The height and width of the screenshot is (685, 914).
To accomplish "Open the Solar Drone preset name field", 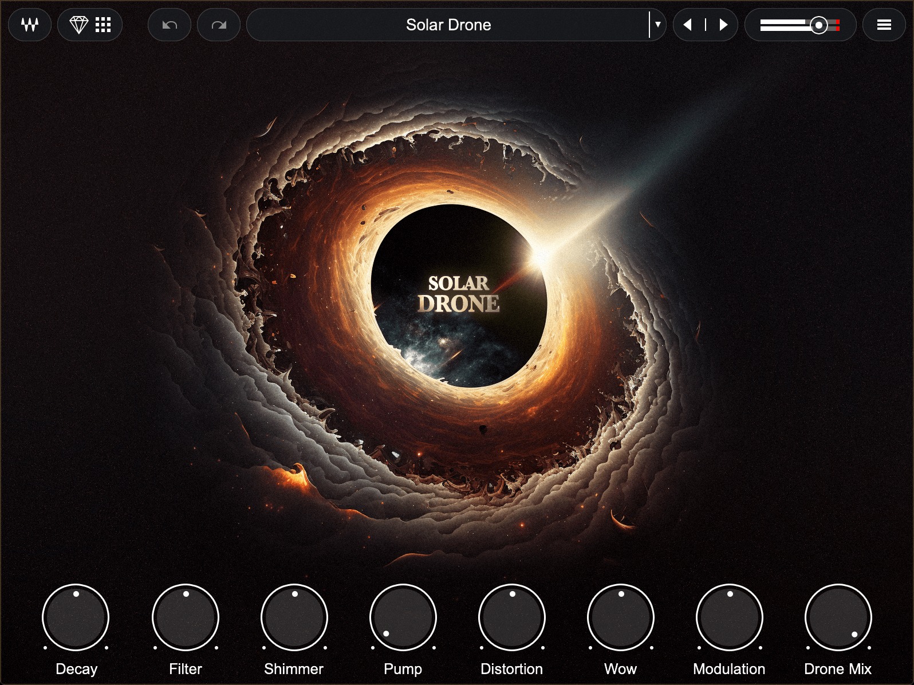I will pos(448,25).
